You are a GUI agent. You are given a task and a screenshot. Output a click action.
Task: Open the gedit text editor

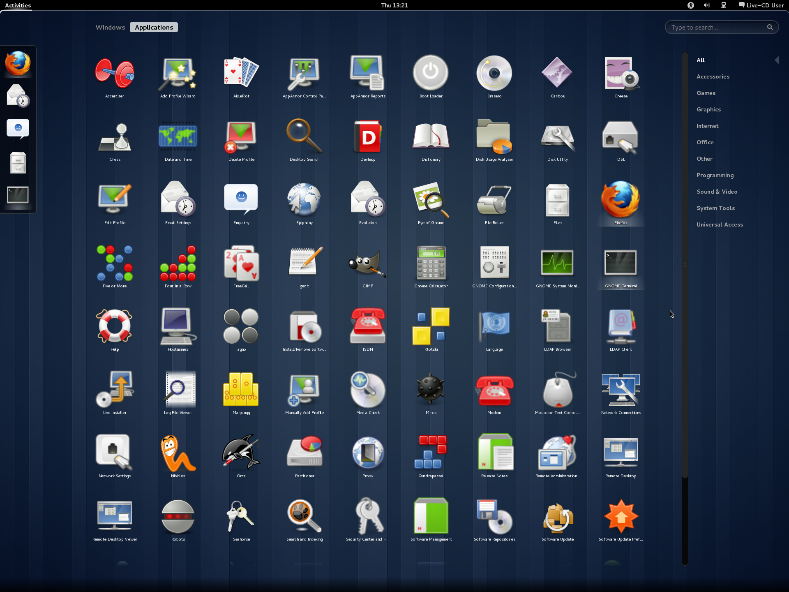[305, 267]
